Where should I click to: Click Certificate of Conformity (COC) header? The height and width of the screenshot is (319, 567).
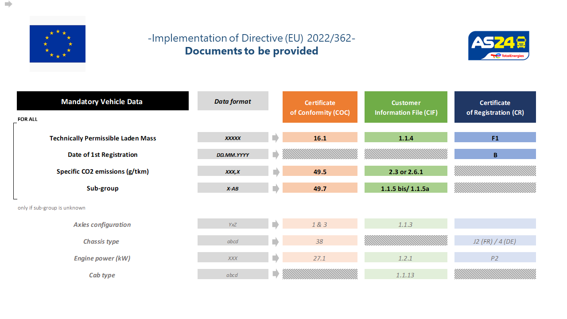tap(320, 107)
